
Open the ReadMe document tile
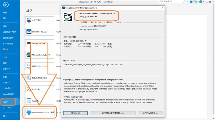(x=40, y=101)
